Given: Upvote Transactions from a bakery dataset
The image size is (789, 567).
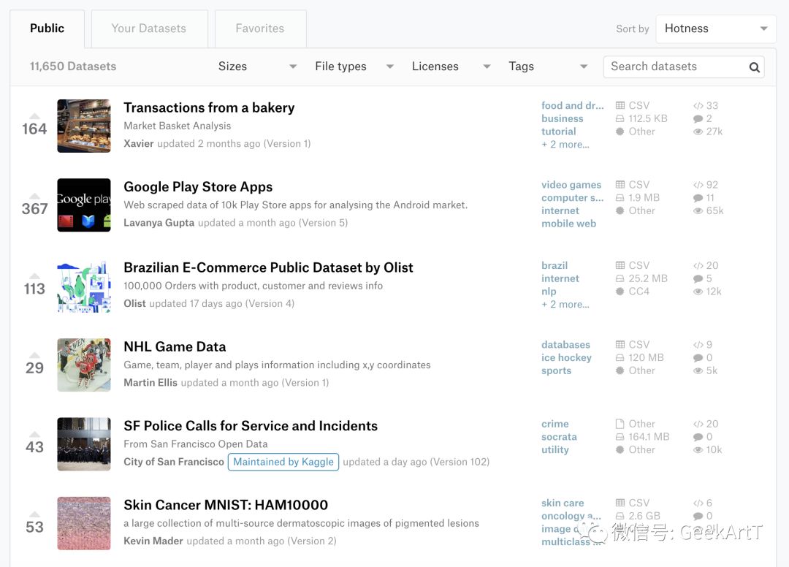Looking at the screenshot, I should click(34, 116).
